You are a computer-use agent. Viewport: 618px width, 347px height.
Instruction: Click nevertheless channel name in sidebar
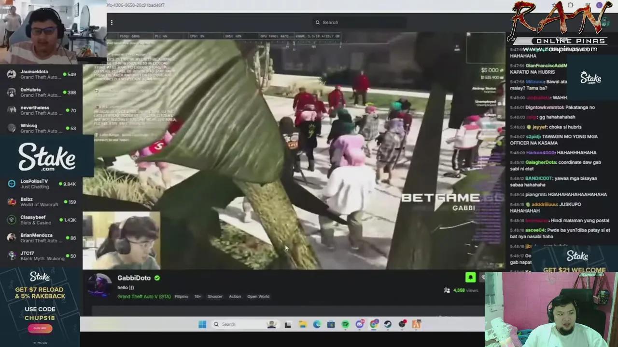coord(35,107)
